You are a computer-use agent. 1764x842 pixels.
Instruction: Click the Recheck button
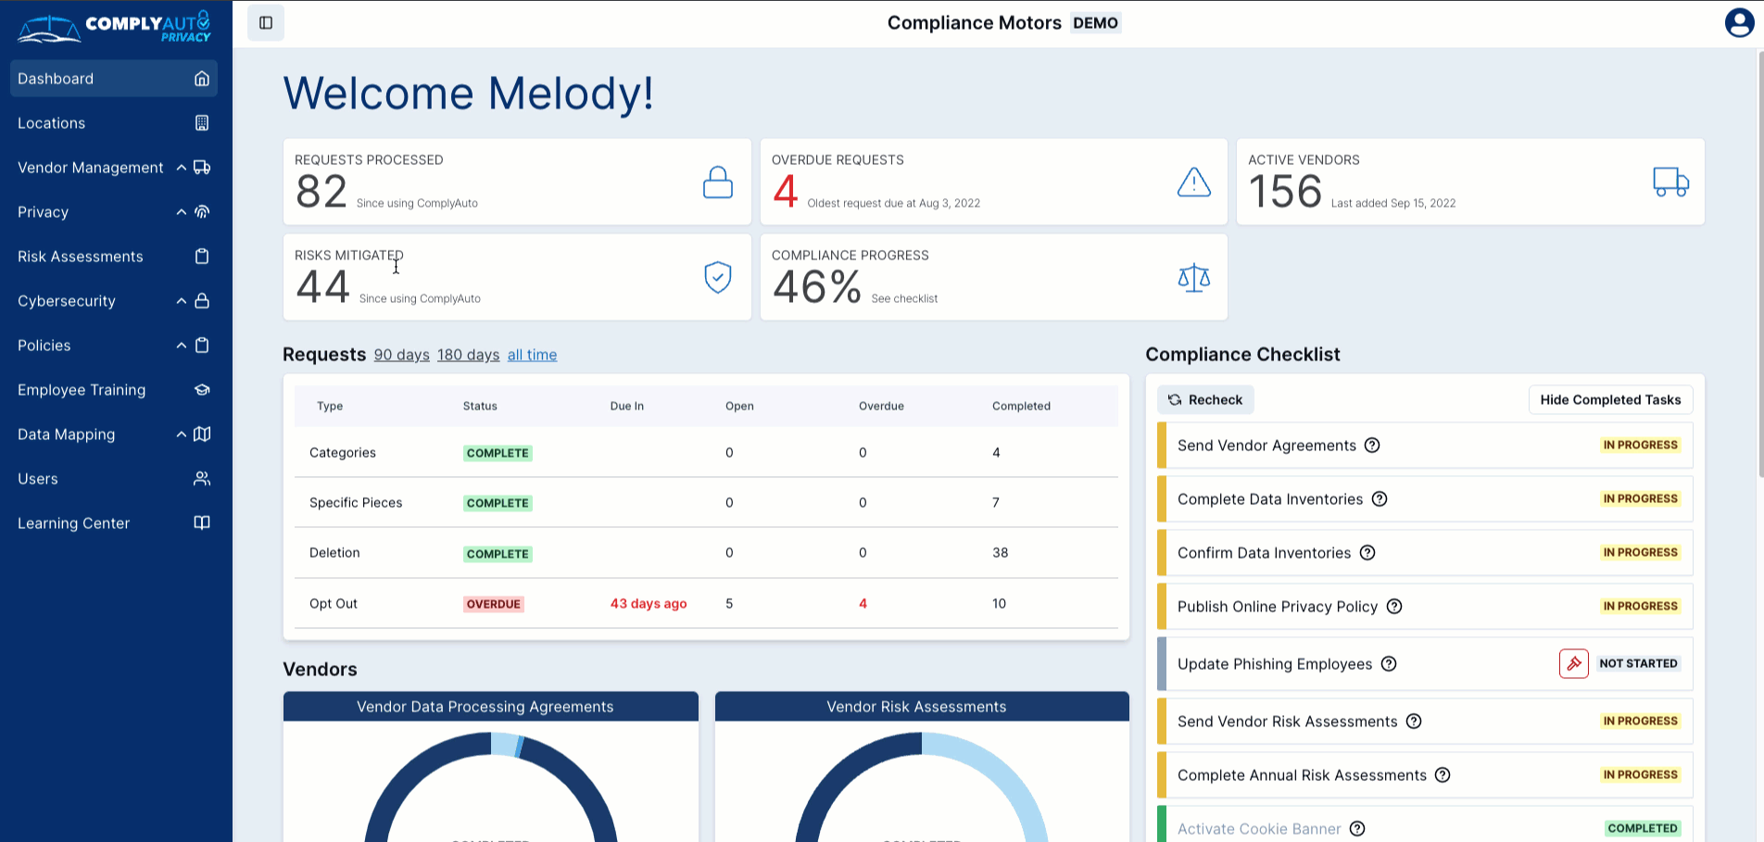click(x=1205, y=400)
